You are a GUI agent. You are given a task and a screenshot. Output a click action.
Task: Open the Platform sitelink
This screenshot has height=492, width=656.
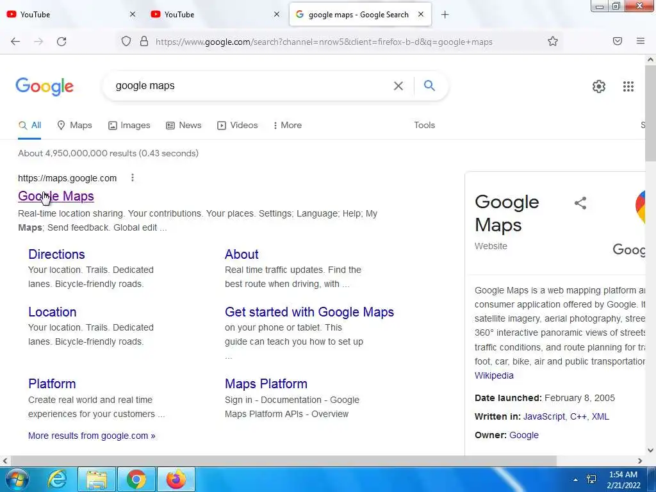point(52,384)
